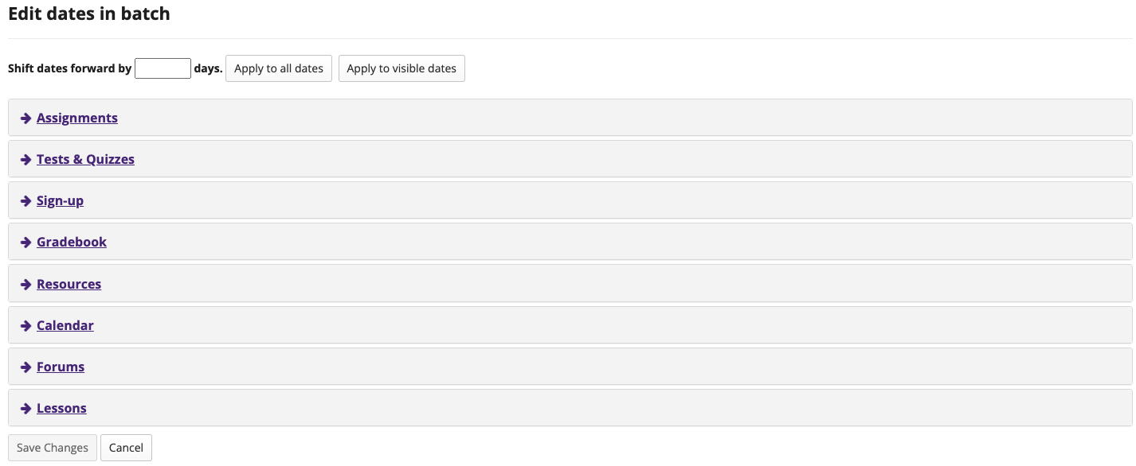Image resolution: width=1136 pixels, height=466 pixels.
Task: Click the arrow icon next to Lessons
Action: (x=26, y=409)
